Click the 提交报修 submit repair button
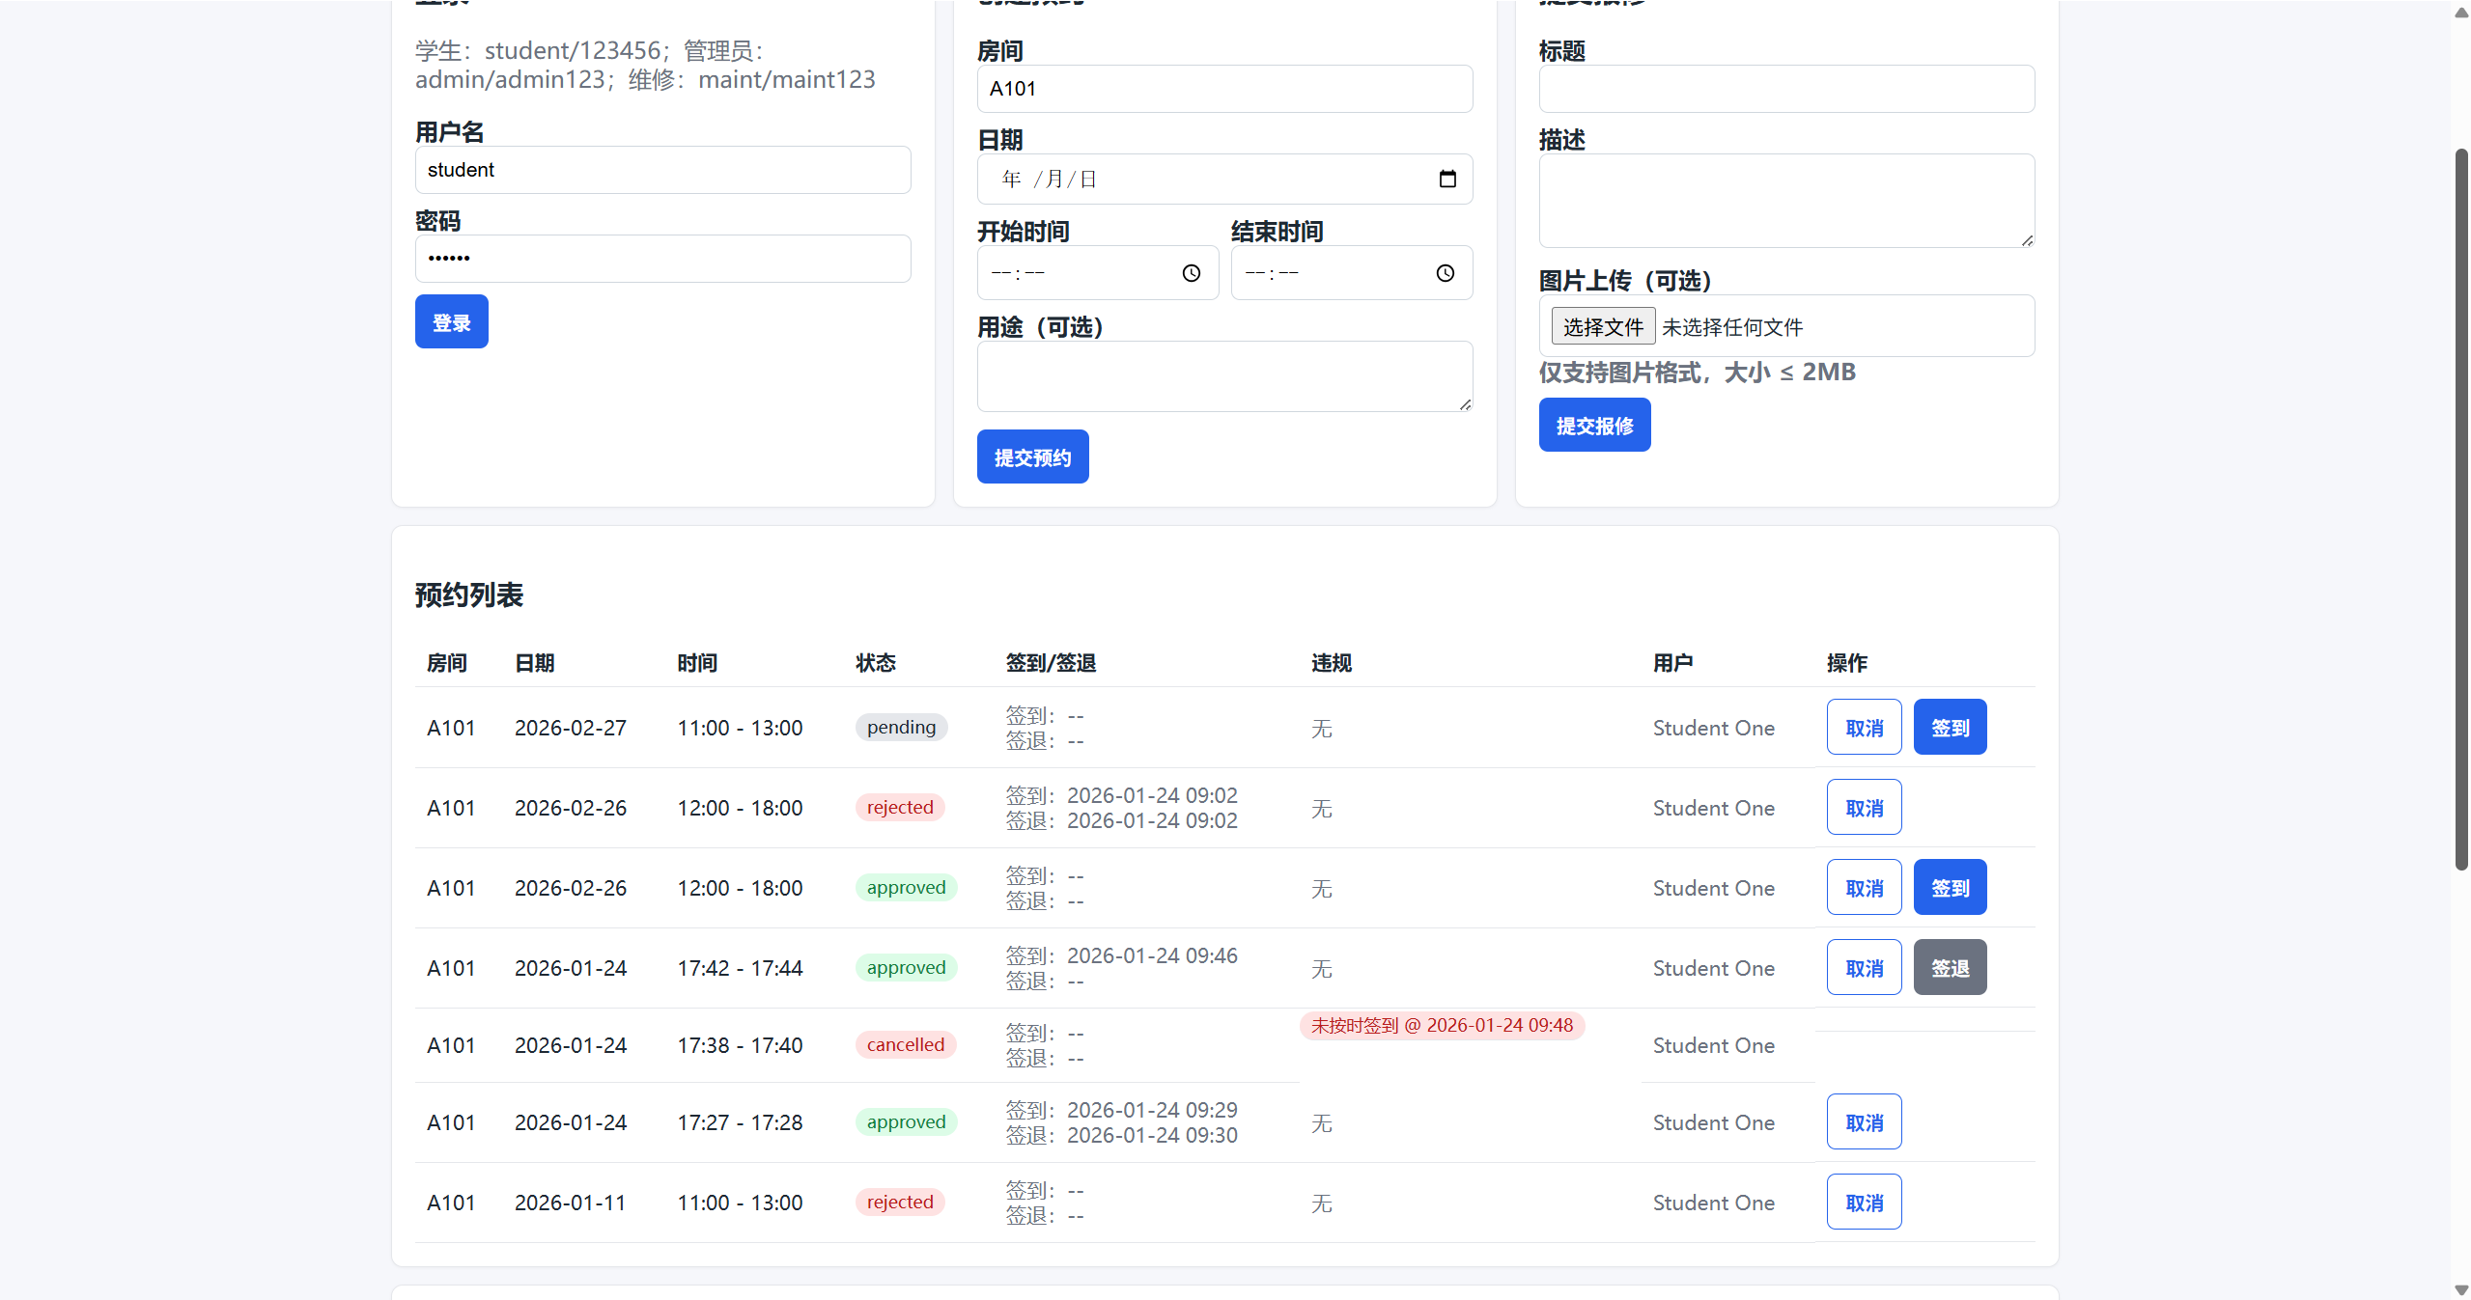Image resolution: width=2471 pixels, height=1300 pixels. click(1593, 425)
